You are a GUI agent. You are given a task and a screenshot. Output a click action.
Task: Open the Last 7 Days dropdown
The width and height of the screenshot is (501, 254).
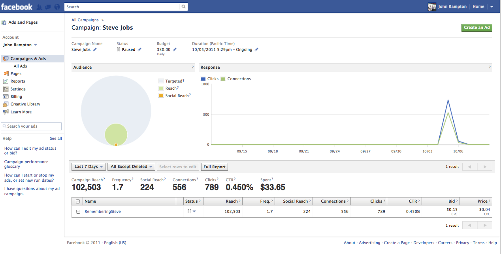[89, 167]
